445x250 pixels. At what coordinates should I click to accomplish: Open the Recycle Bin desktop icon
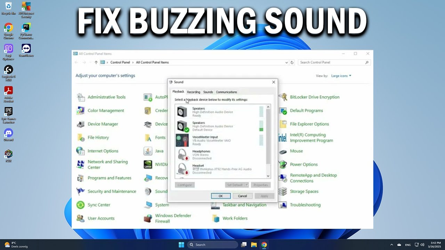[8, 8]
